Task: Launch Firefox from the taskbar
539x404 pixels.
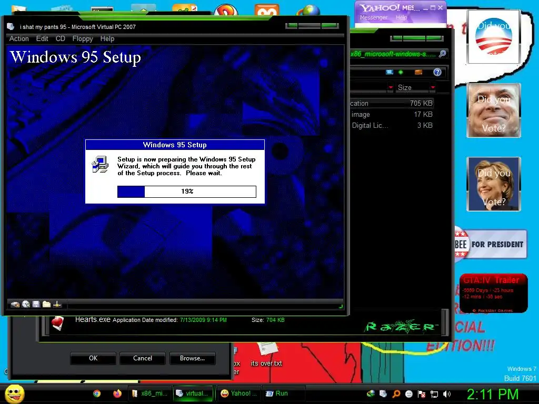Action: click(117, 393)
